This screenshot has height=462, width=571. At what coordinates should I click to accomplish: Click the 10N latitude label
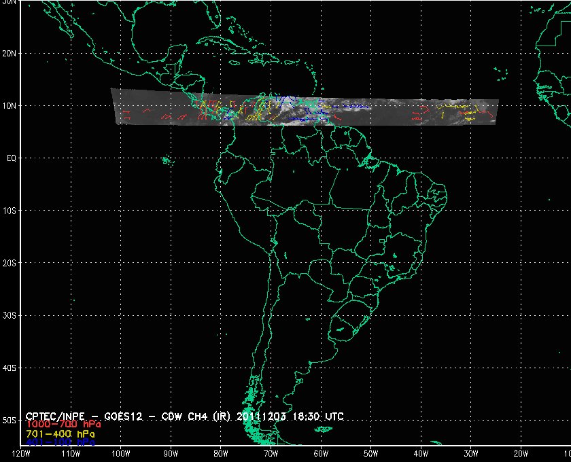[x=9, y=106]
